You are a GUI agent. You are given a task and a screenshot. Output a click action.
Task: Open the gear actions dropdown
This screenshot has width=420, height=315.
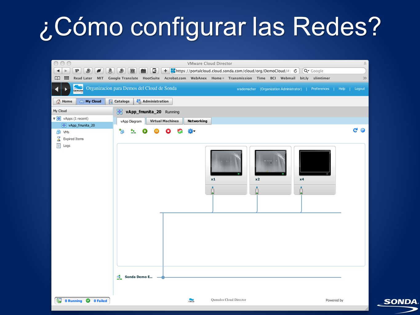click(191, 131)
